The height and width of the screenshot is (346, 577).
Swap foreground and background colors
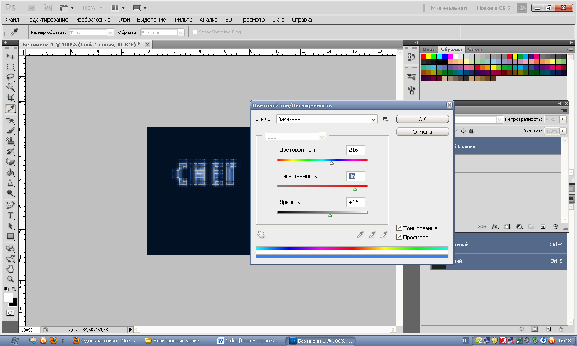coord(14,288)
